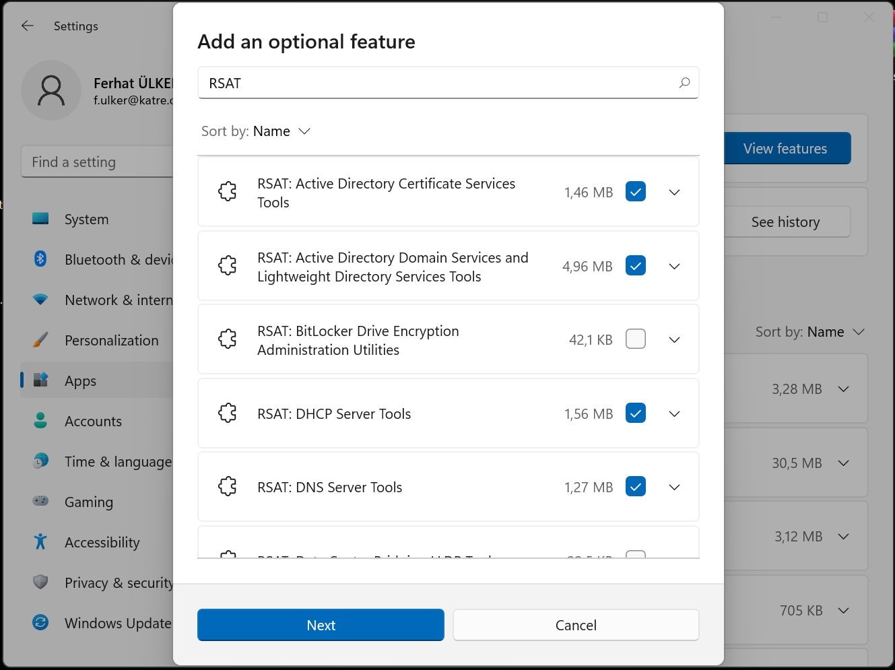Click puzzle icon for DNS Server Tools

coord(228,487)
